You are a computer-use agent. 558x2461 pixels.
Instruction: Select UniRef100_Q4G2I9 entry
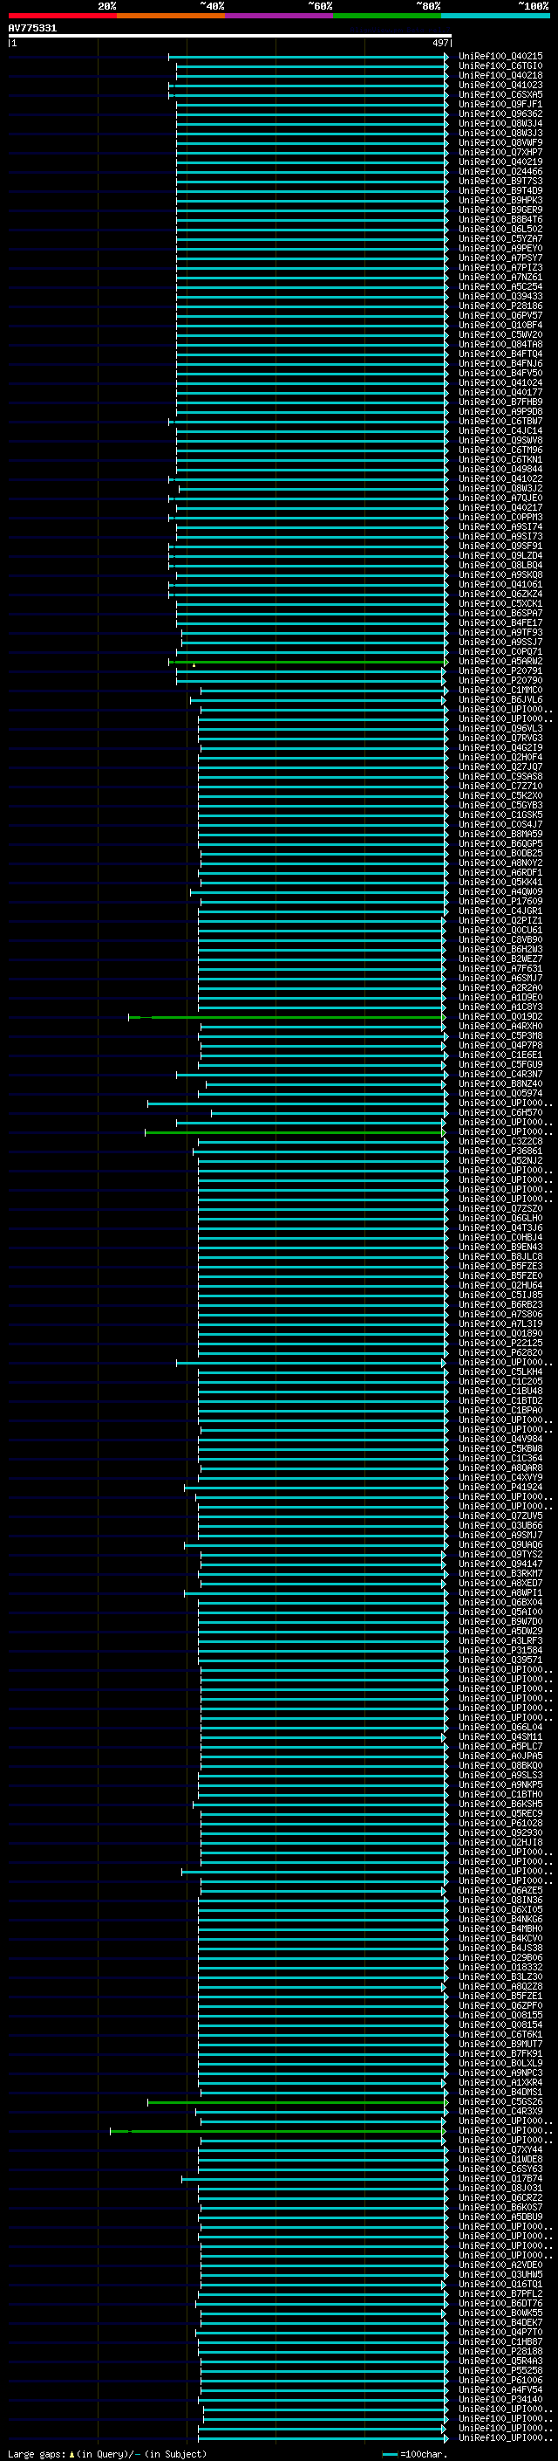[500, 748]
